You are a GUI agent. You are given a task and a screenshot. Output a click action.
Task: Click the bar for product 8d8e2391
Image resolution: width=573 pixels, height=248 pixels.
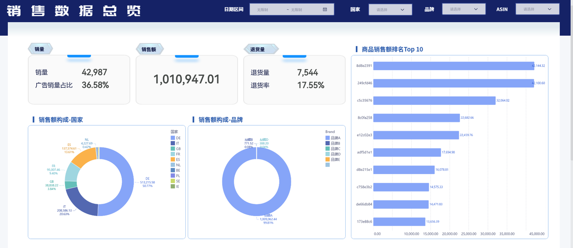coord(454,66)
